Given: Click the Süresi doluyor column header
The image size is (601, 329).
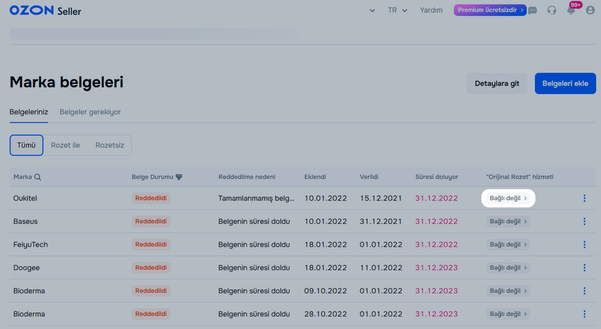Looking at the screenshot, I should 437,177.
